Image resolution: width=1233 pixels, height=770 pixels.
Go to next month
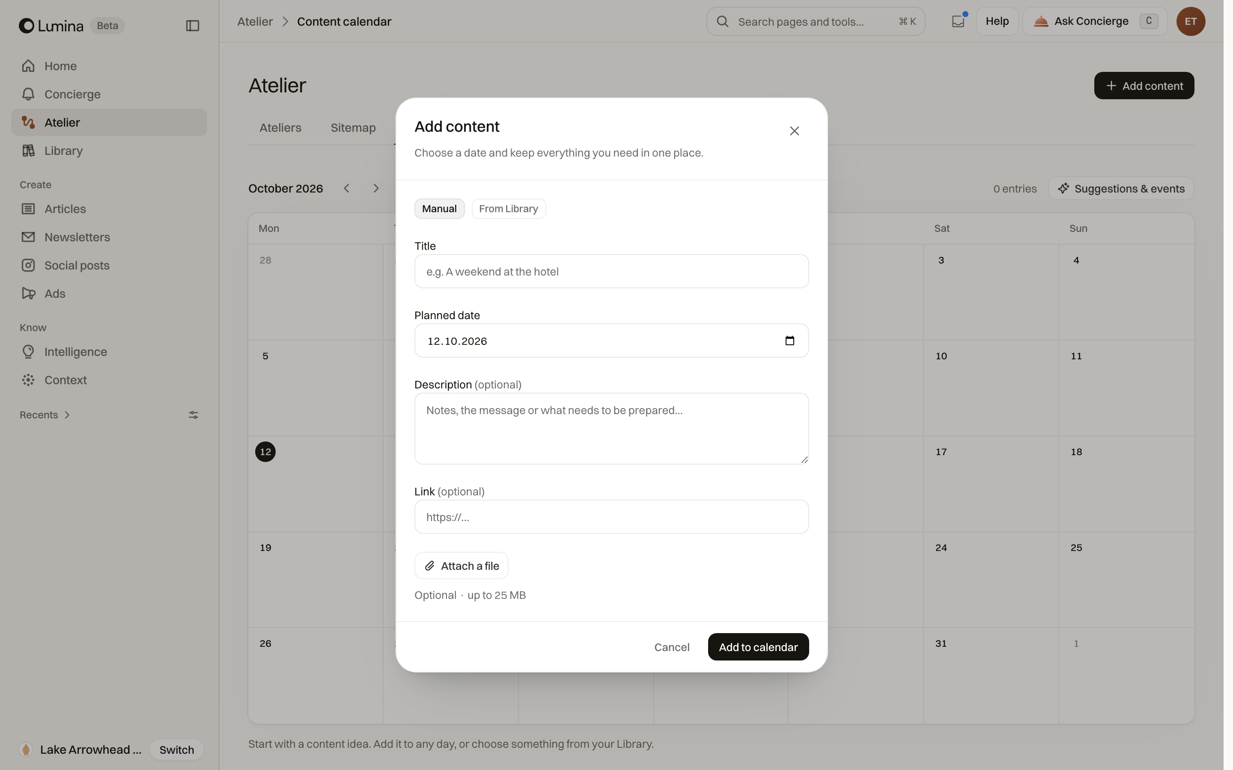[x=376, y=188]
